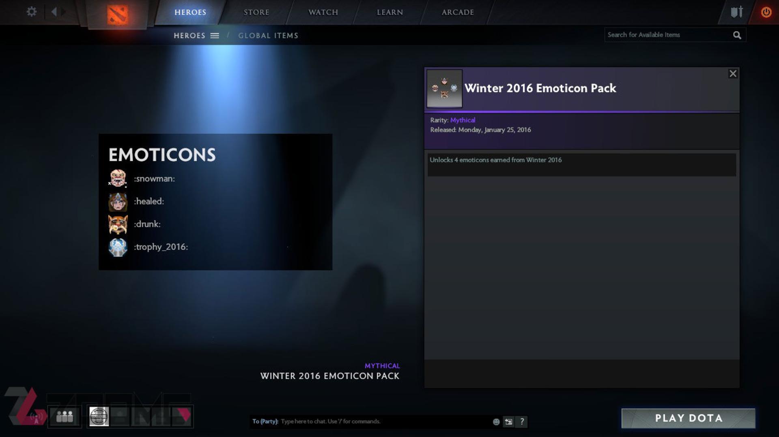Click the Winter 2016 Emoticon Pack title
This screenshot has width=779, height=437.
pos(540,88)
